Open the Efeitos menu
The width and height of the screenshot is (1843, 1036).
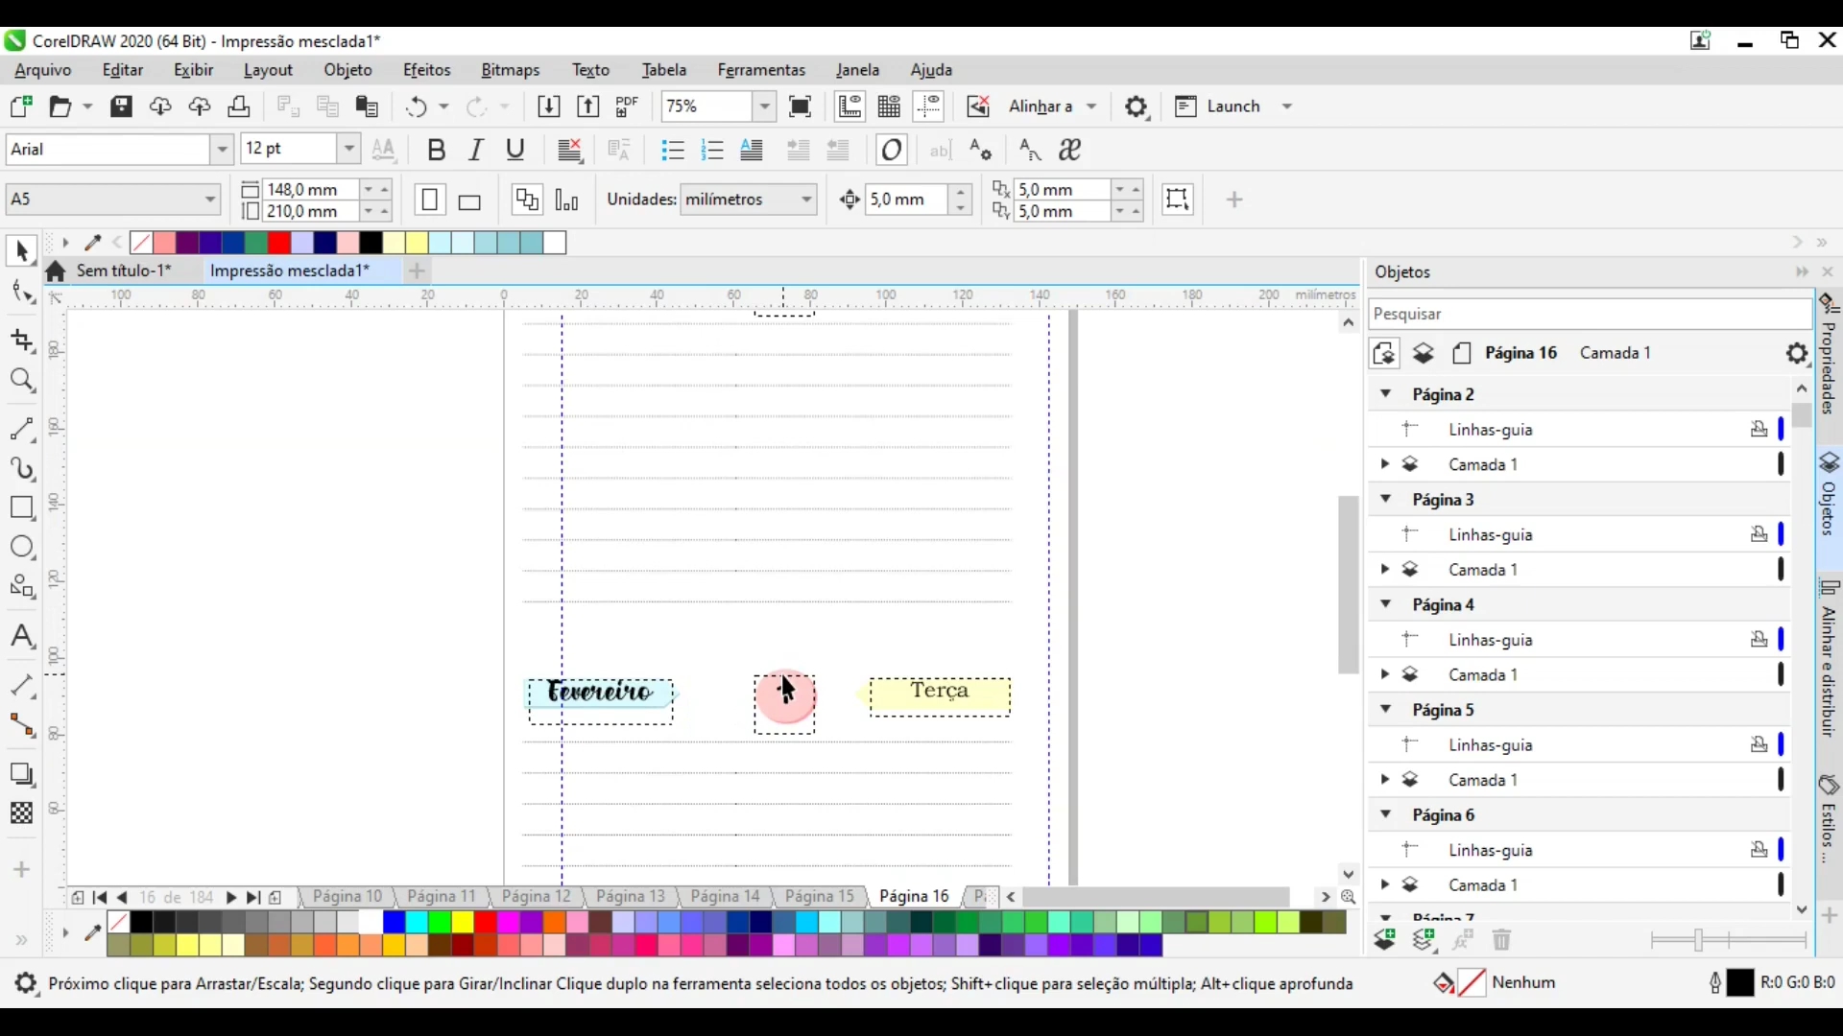[426, 70]
